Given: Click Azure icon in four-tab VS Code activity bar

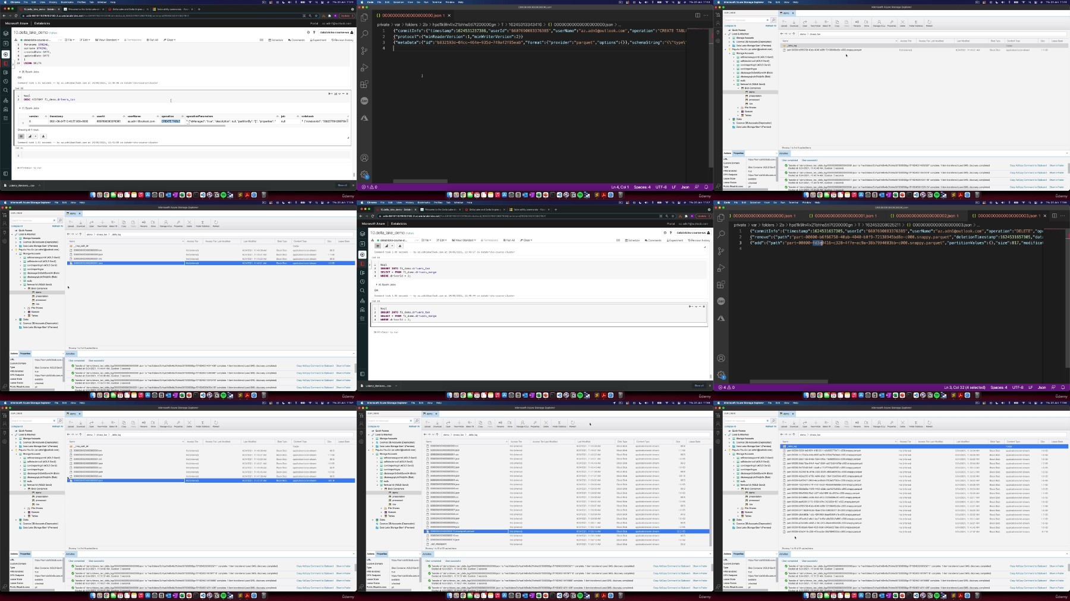Looking at the screenshot, I should click(721, 319).
